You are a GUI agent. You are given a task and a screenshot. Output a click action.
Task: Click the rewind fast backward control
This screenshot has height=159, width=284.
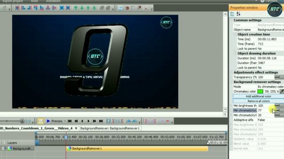(x=76, y=121)
